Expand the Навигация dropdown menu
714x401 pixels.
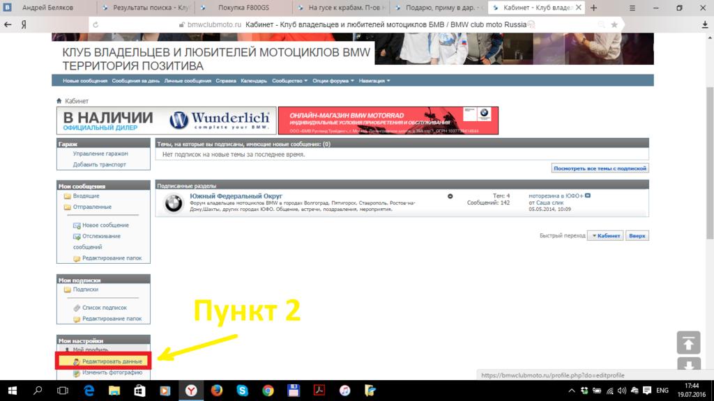374,81
